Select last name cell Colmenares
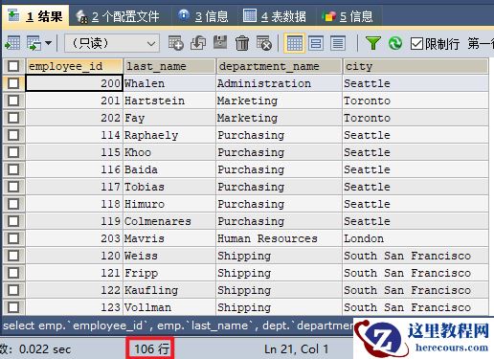The image size is (494, 359). click(x=169, y=221)
